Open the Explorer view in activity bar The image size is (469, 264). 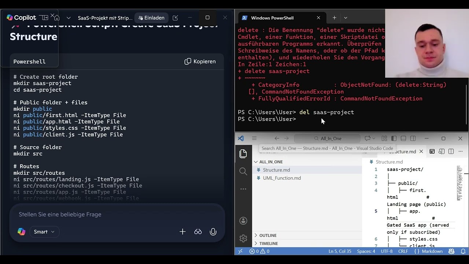point(243,154)
